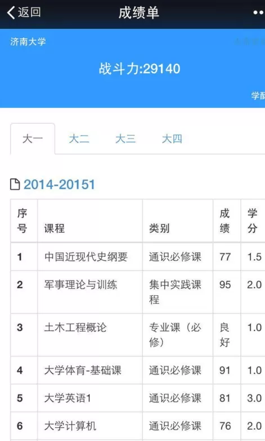
Task: Select the 大一 tab
Action: click(33, 139)
